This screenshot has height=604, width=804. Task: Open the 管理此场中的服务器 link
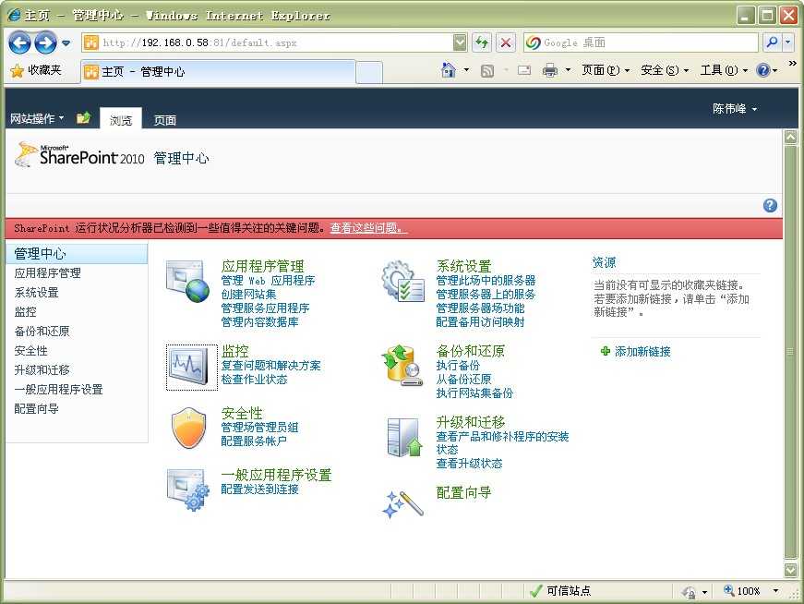tap(486, 281)
